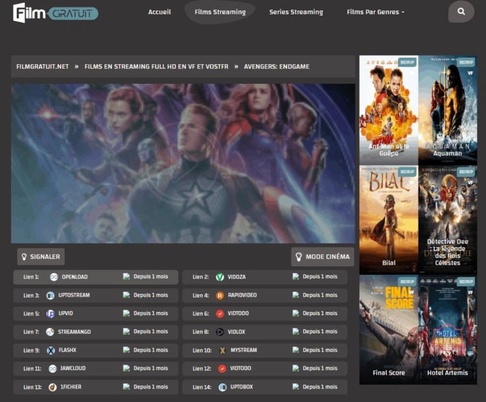This screenshot has width=486, height=402.
Task: Click the FlashX icon in Lien 9
Action: tap(51, 350)
